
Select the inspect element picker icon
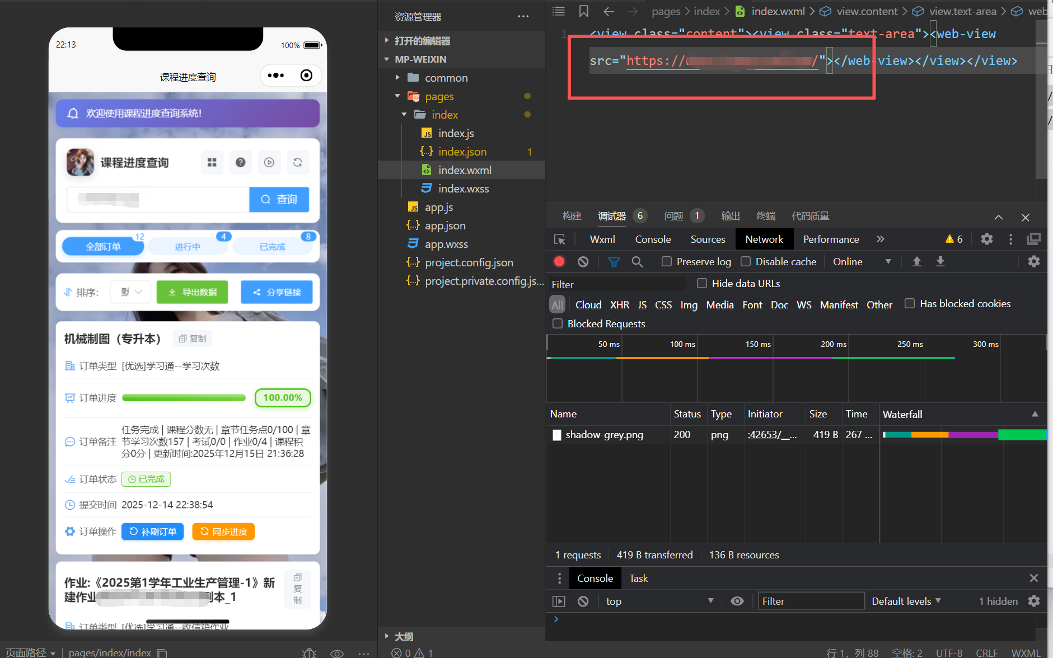[x=559, y=239]
